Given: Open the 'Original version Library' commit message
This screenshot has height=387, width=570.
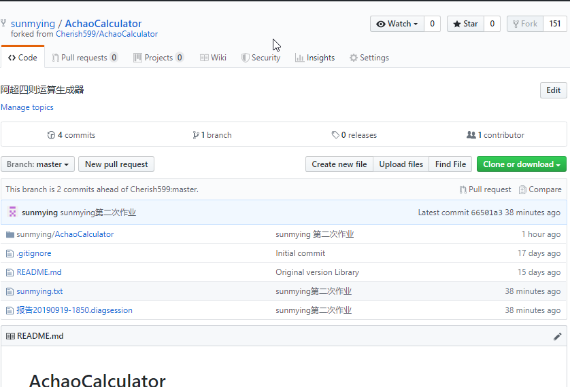Looking at the screenshot, I should pos(318,272).
